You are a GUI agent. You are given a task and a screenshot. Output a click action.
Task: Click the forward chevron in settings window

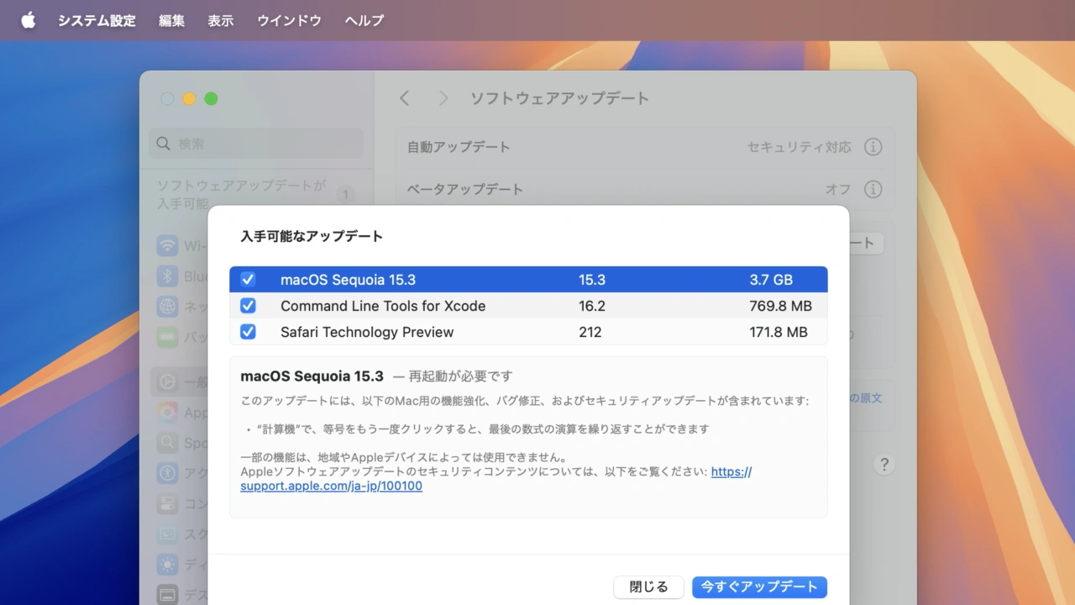pos(443,98)
